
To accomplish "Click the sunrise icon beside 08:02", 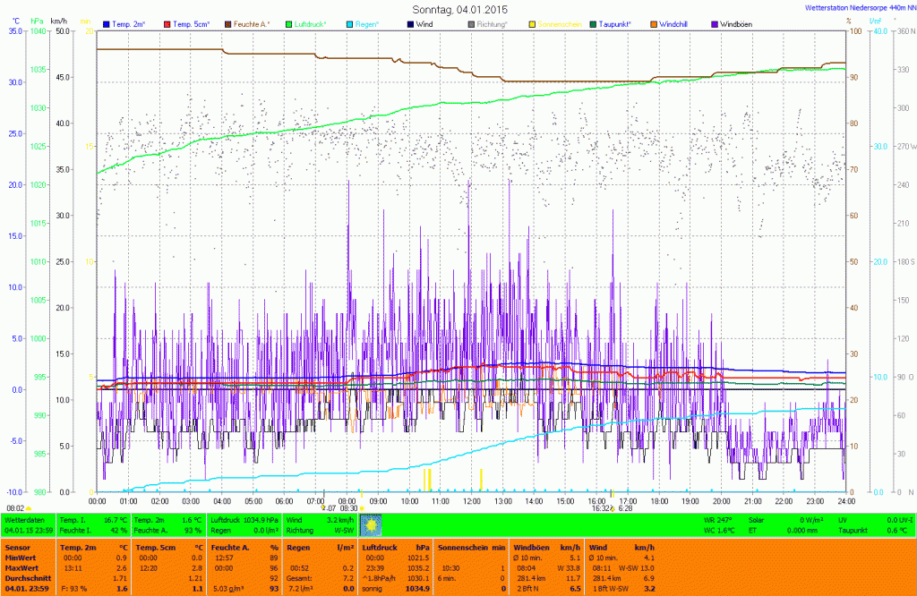I will [30, 508].
